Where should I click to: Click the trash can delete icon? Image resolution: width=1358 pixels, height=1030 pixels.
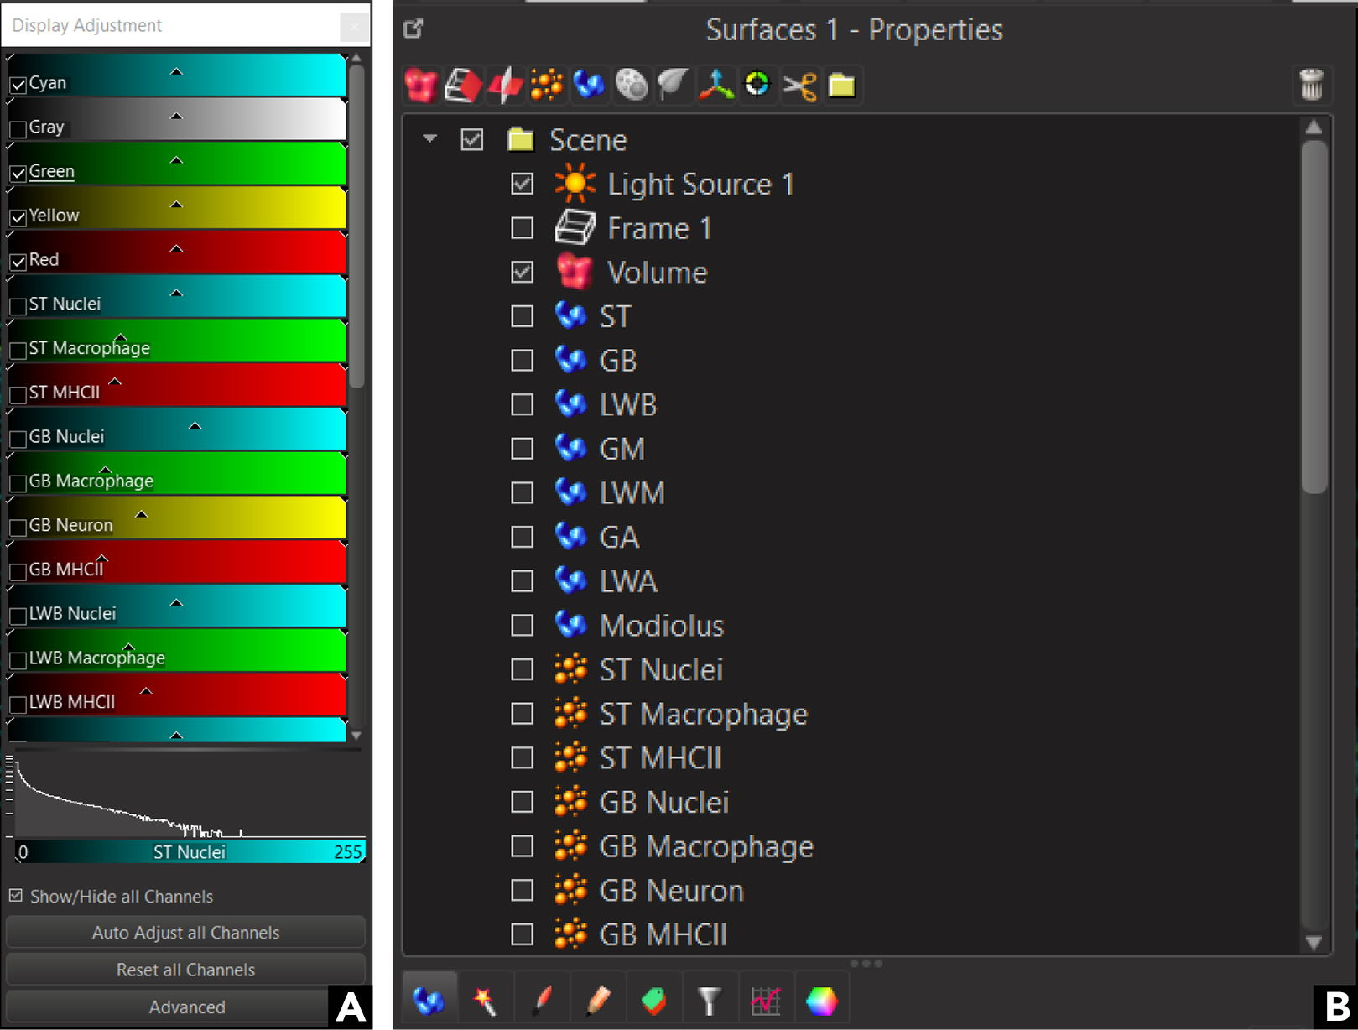(1311, 86)
